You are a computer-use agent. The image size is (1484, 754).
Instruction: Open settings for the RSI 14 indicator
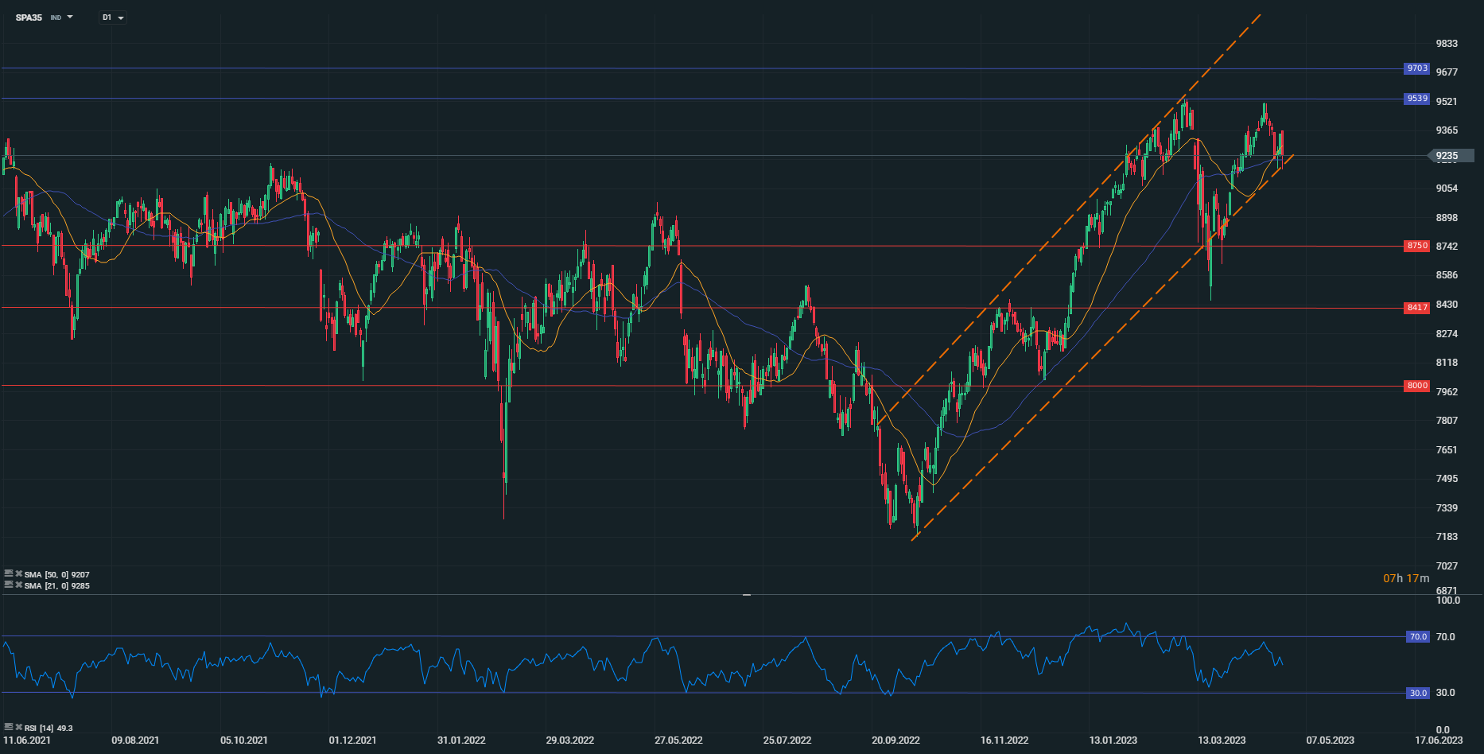(9, 727)
